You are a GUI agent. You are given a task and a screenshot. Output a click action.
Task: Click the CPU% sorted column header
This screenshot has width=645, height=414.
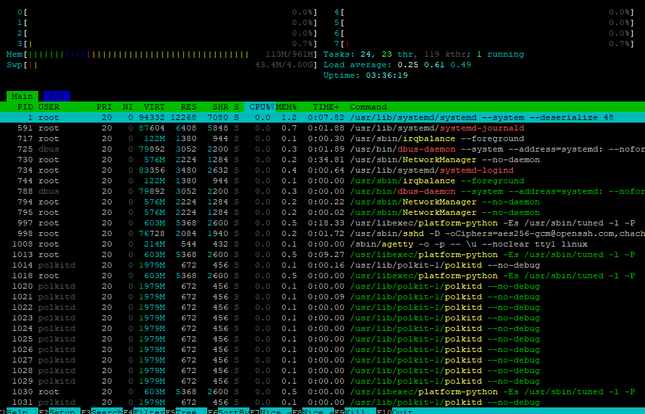click(x=260, y=107)
